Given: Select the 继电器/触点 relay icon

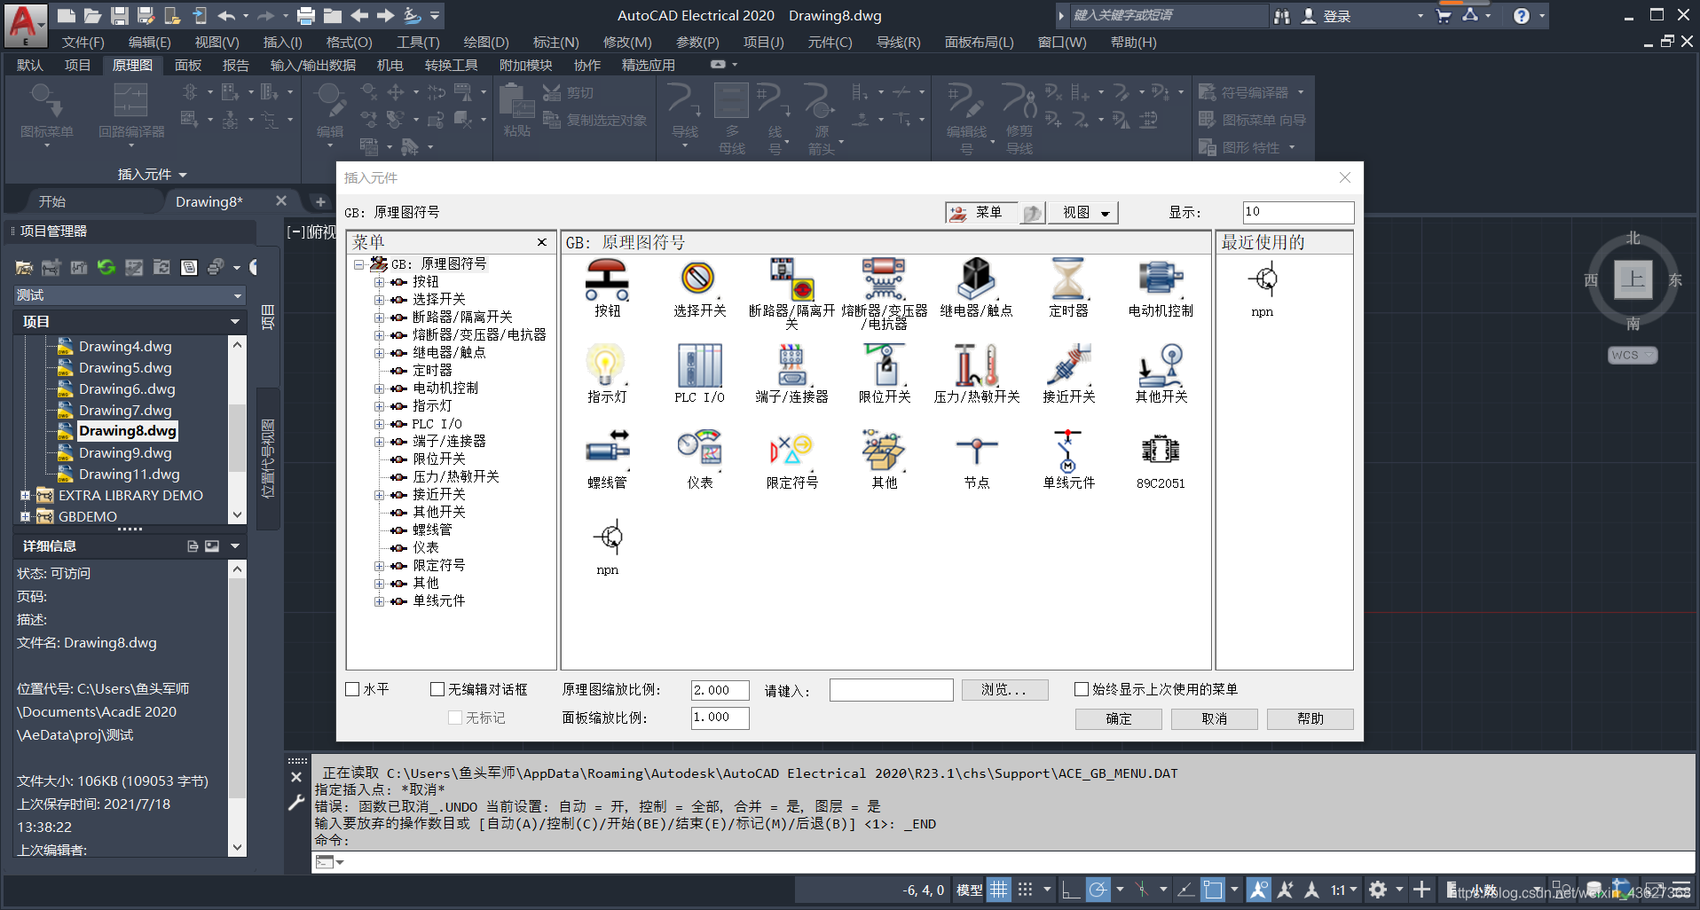Looking at the screenshot, I should 976,279.
